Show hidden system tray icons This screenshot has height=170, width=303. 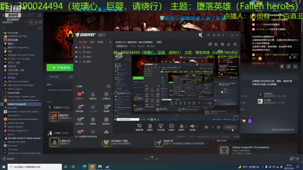coord(262,167)
